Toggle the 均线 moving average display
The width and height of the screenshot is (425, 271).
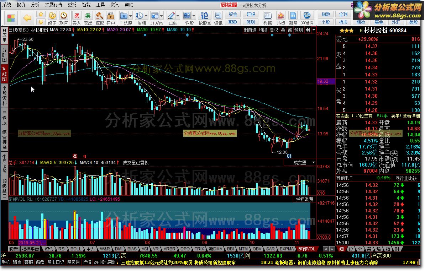coord(263,30)
